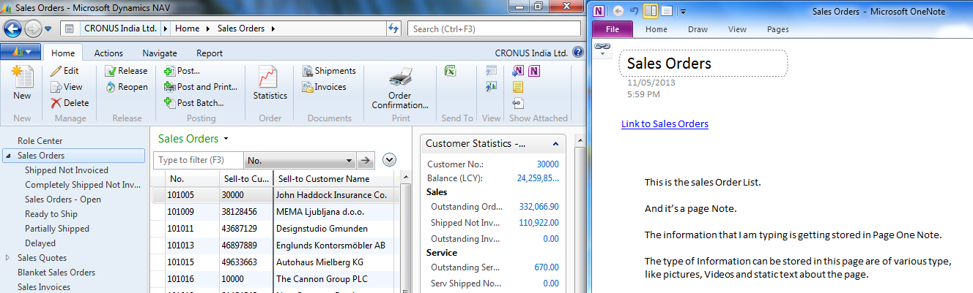This screenshot has width=973, height=293.
Task: Open OneNote customize quick access toolbar dropdown
Action: tap(683, 12)
